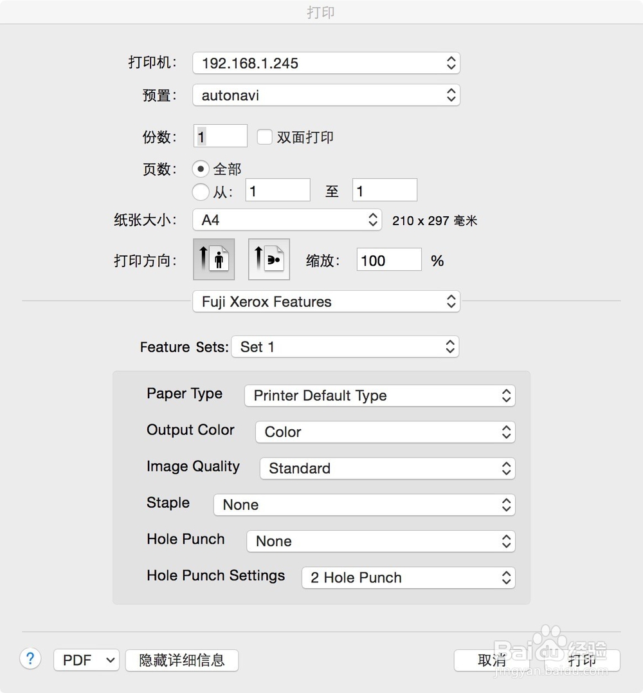Select the 从 page range radio button
Image resolution: width=643 pixels, height=693 pixels.
tap(201, 191)
